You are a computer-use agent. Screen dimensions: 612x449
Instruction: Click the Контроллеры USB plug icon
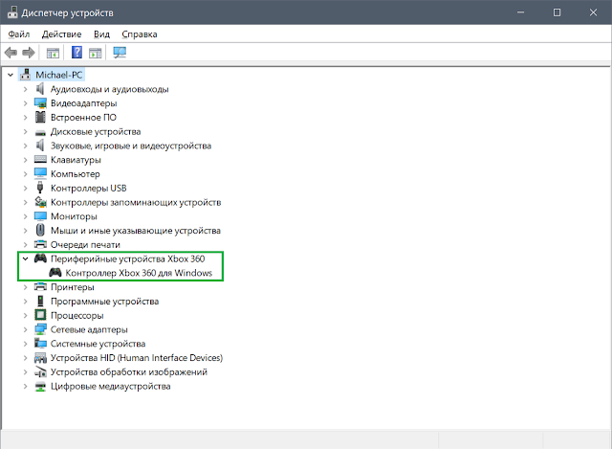click(40, 188)
